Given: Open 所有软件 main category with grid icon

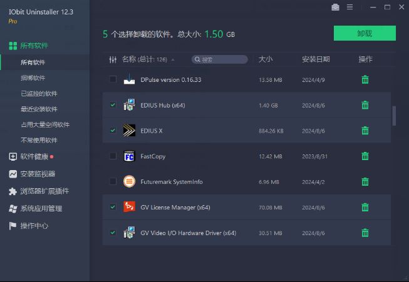Looking at the screenshot, I should [x=29, y=46].
